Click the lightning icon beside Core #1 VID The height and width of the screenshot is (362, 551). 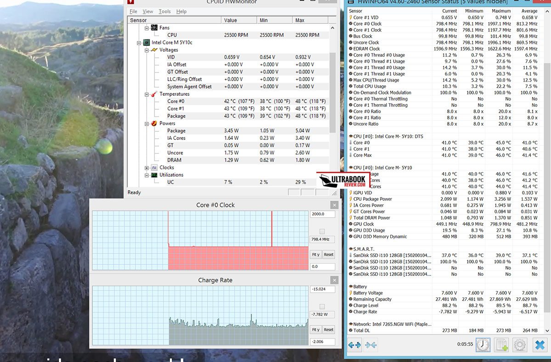coord(350,17)
